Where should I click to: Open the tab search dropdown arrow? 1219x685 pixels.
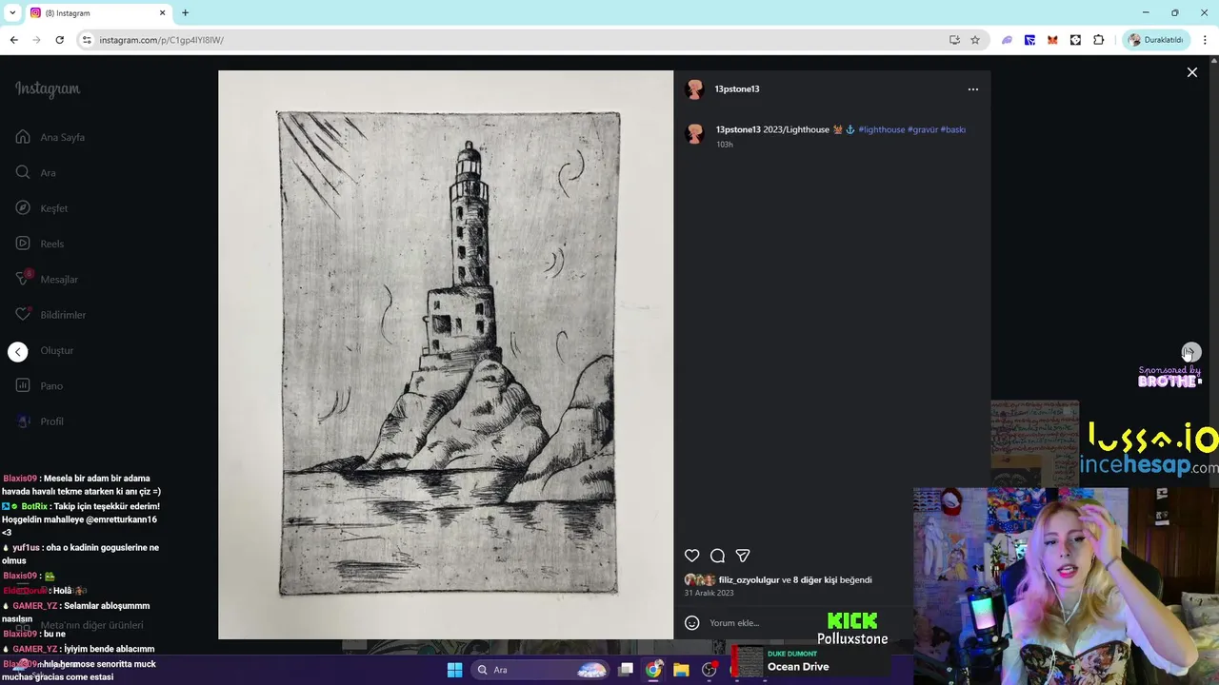[x=12, y=13]
